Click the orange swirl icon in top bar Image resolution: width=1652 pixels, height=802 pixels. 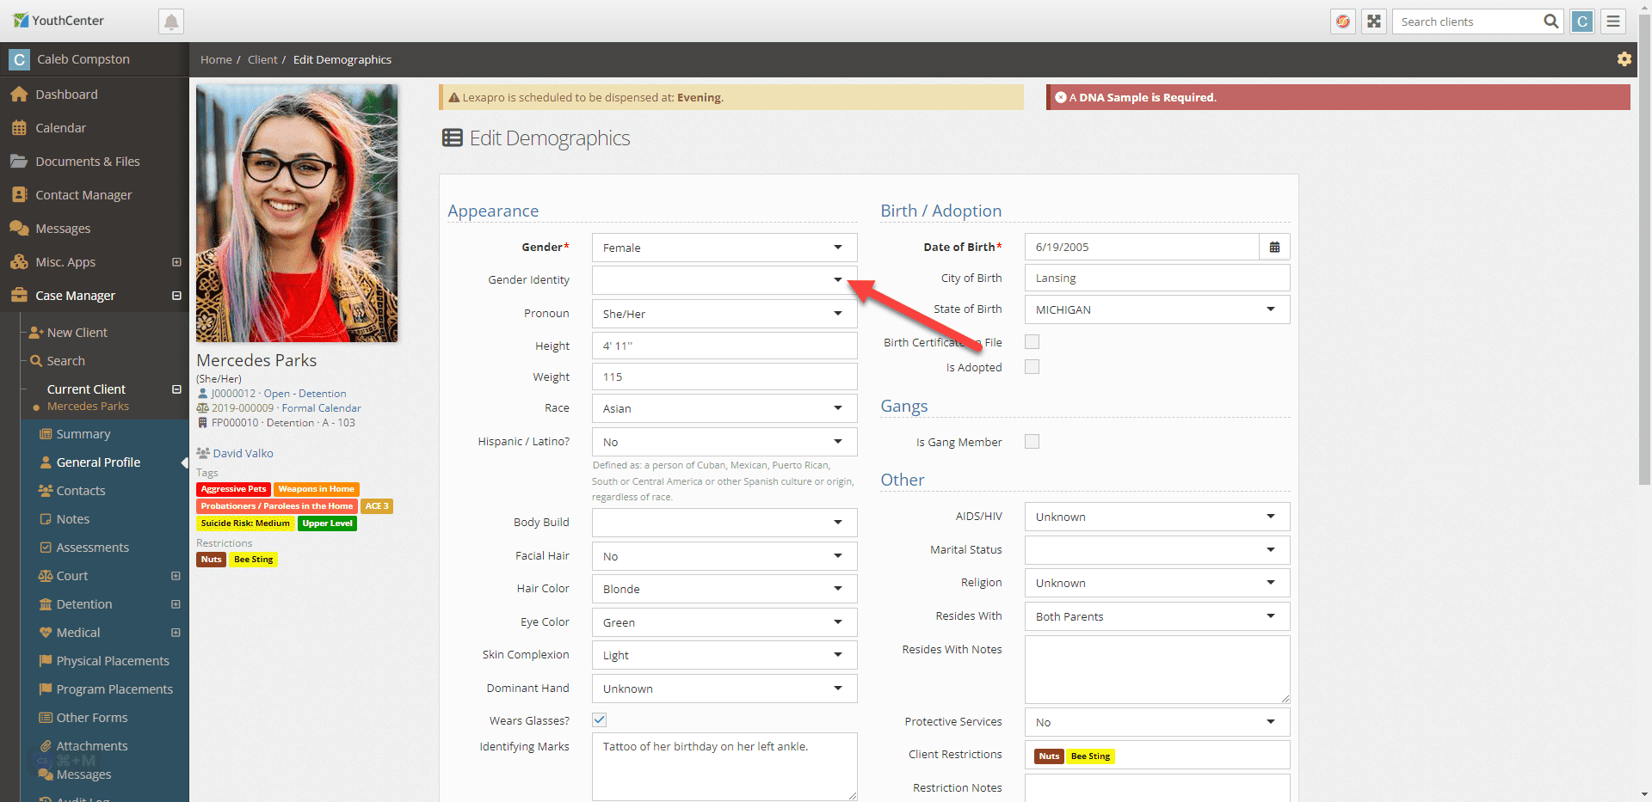[1343, 21]
